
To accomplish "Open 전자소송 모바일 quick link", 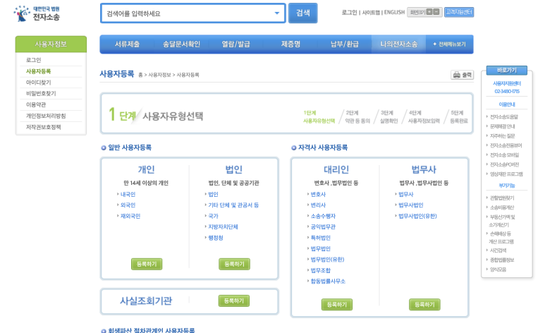I will (504, 155).
